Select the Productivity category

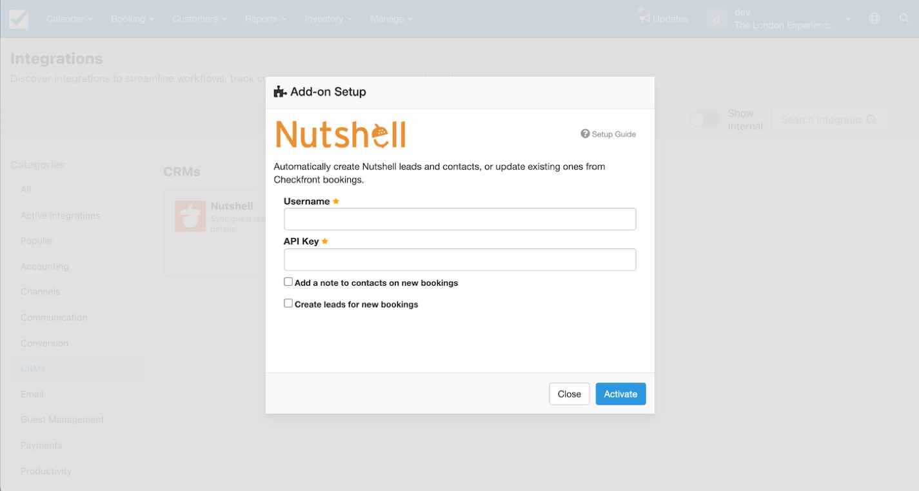point(46,471)
